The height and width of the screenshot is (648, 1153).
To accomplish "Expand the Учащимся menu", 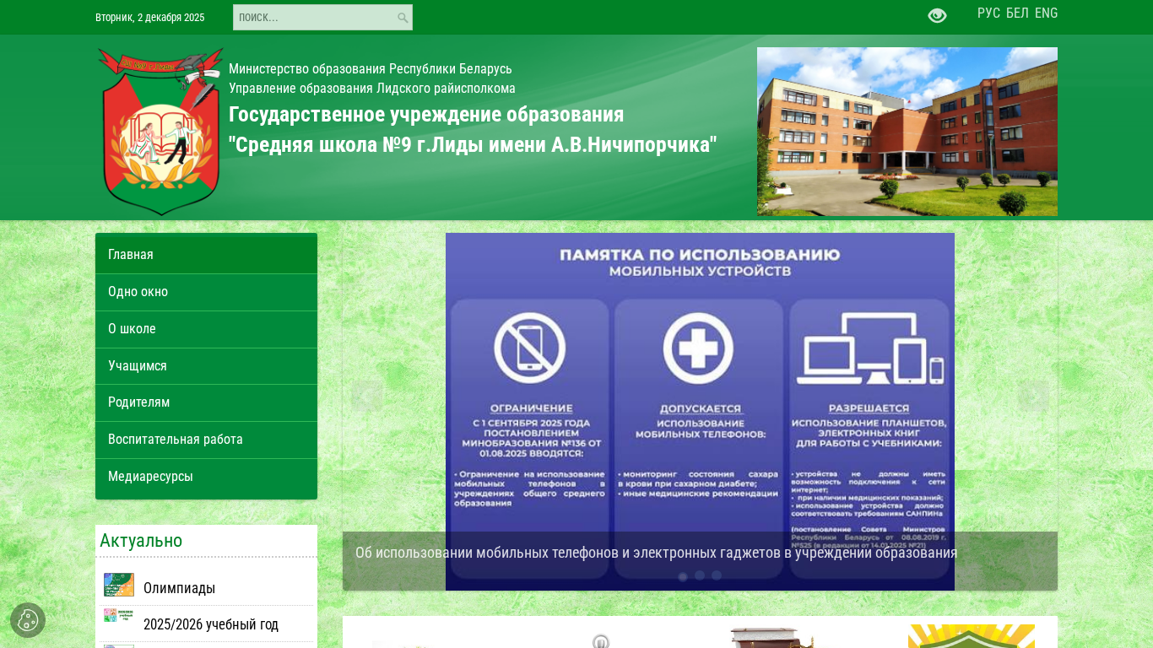I will 206,366.
